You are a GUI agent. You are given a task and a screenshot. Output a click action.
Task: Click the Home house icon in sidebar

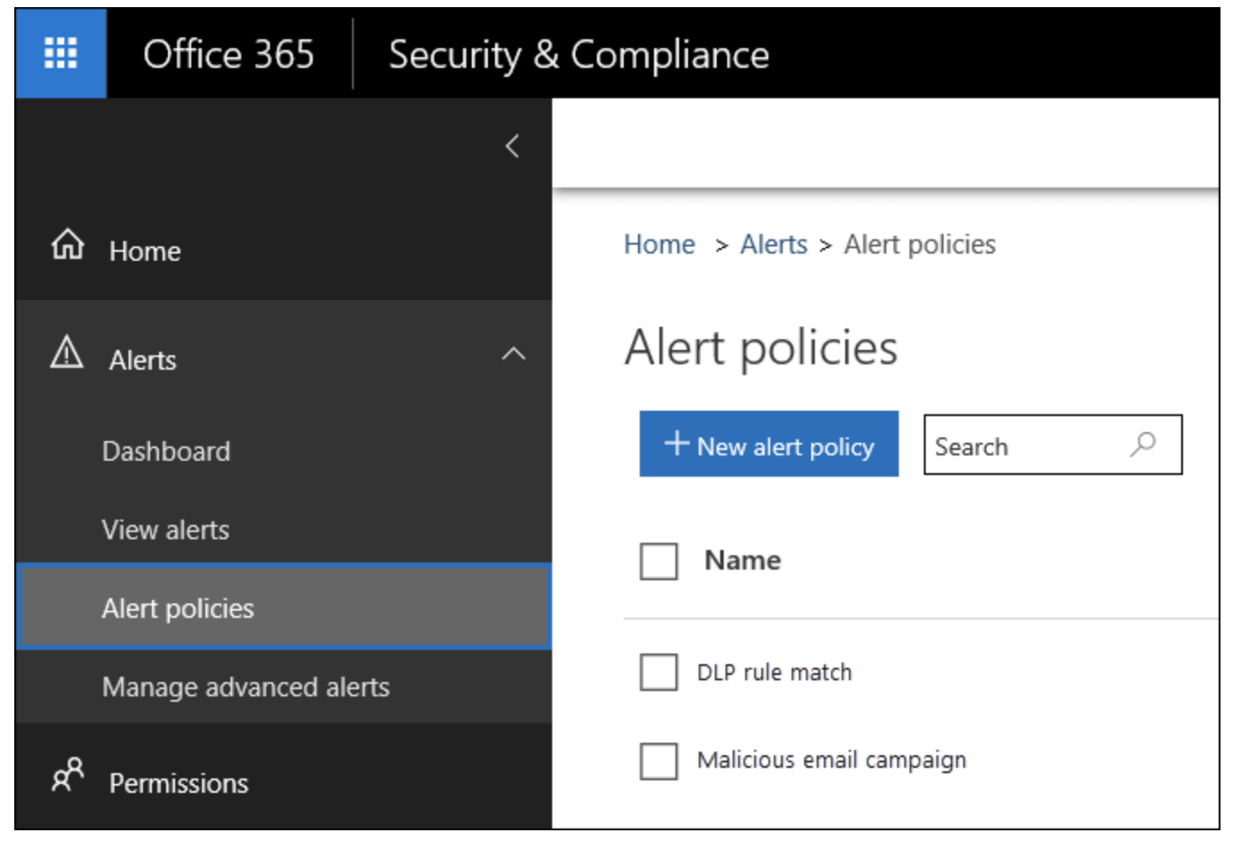click(x=68, y=244)
